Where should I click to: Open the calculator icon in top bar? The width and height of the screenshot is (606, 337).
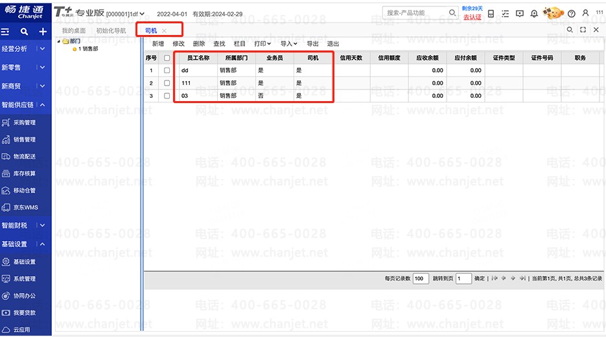click(491, 14)
